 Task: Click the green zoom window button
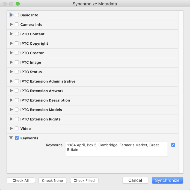18,4
